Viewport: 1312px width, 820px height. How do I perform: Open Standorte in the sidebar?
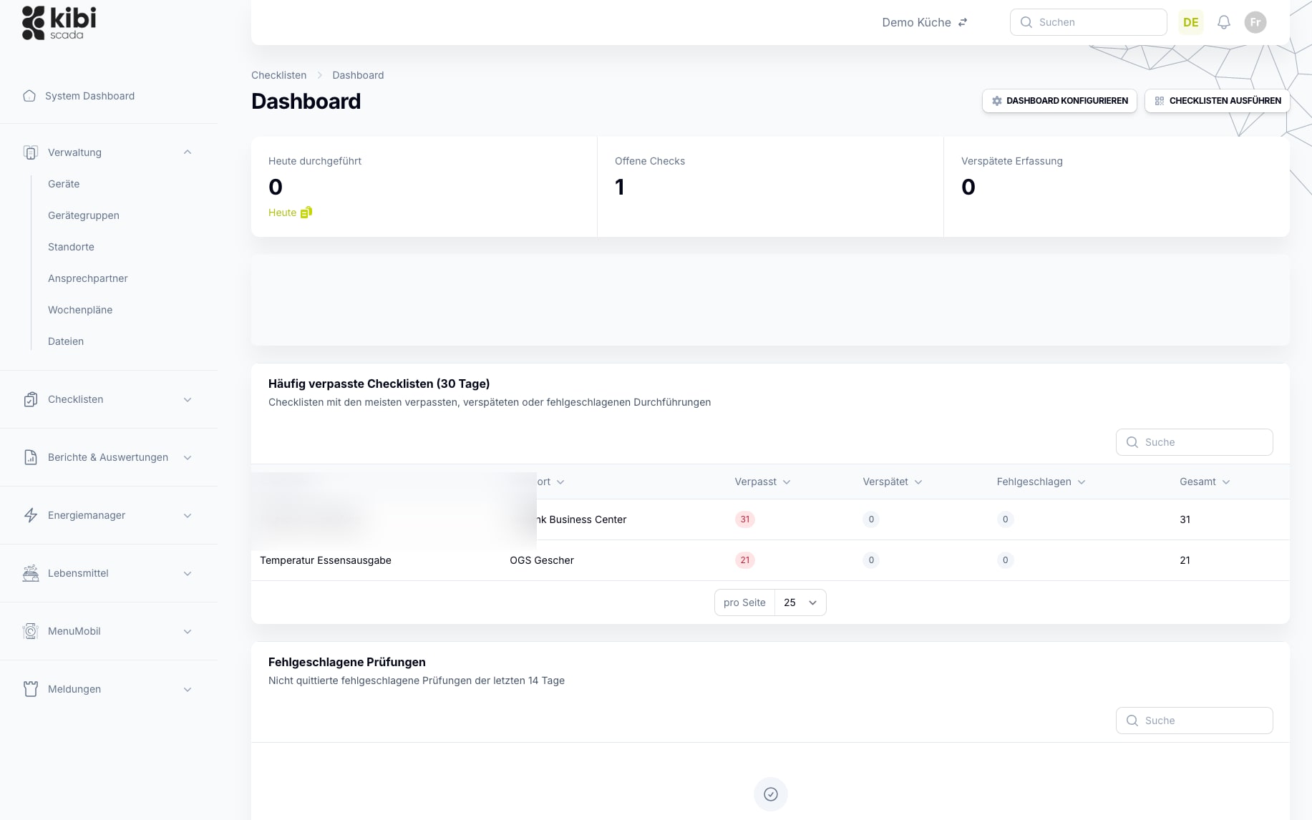coord(71,247)
